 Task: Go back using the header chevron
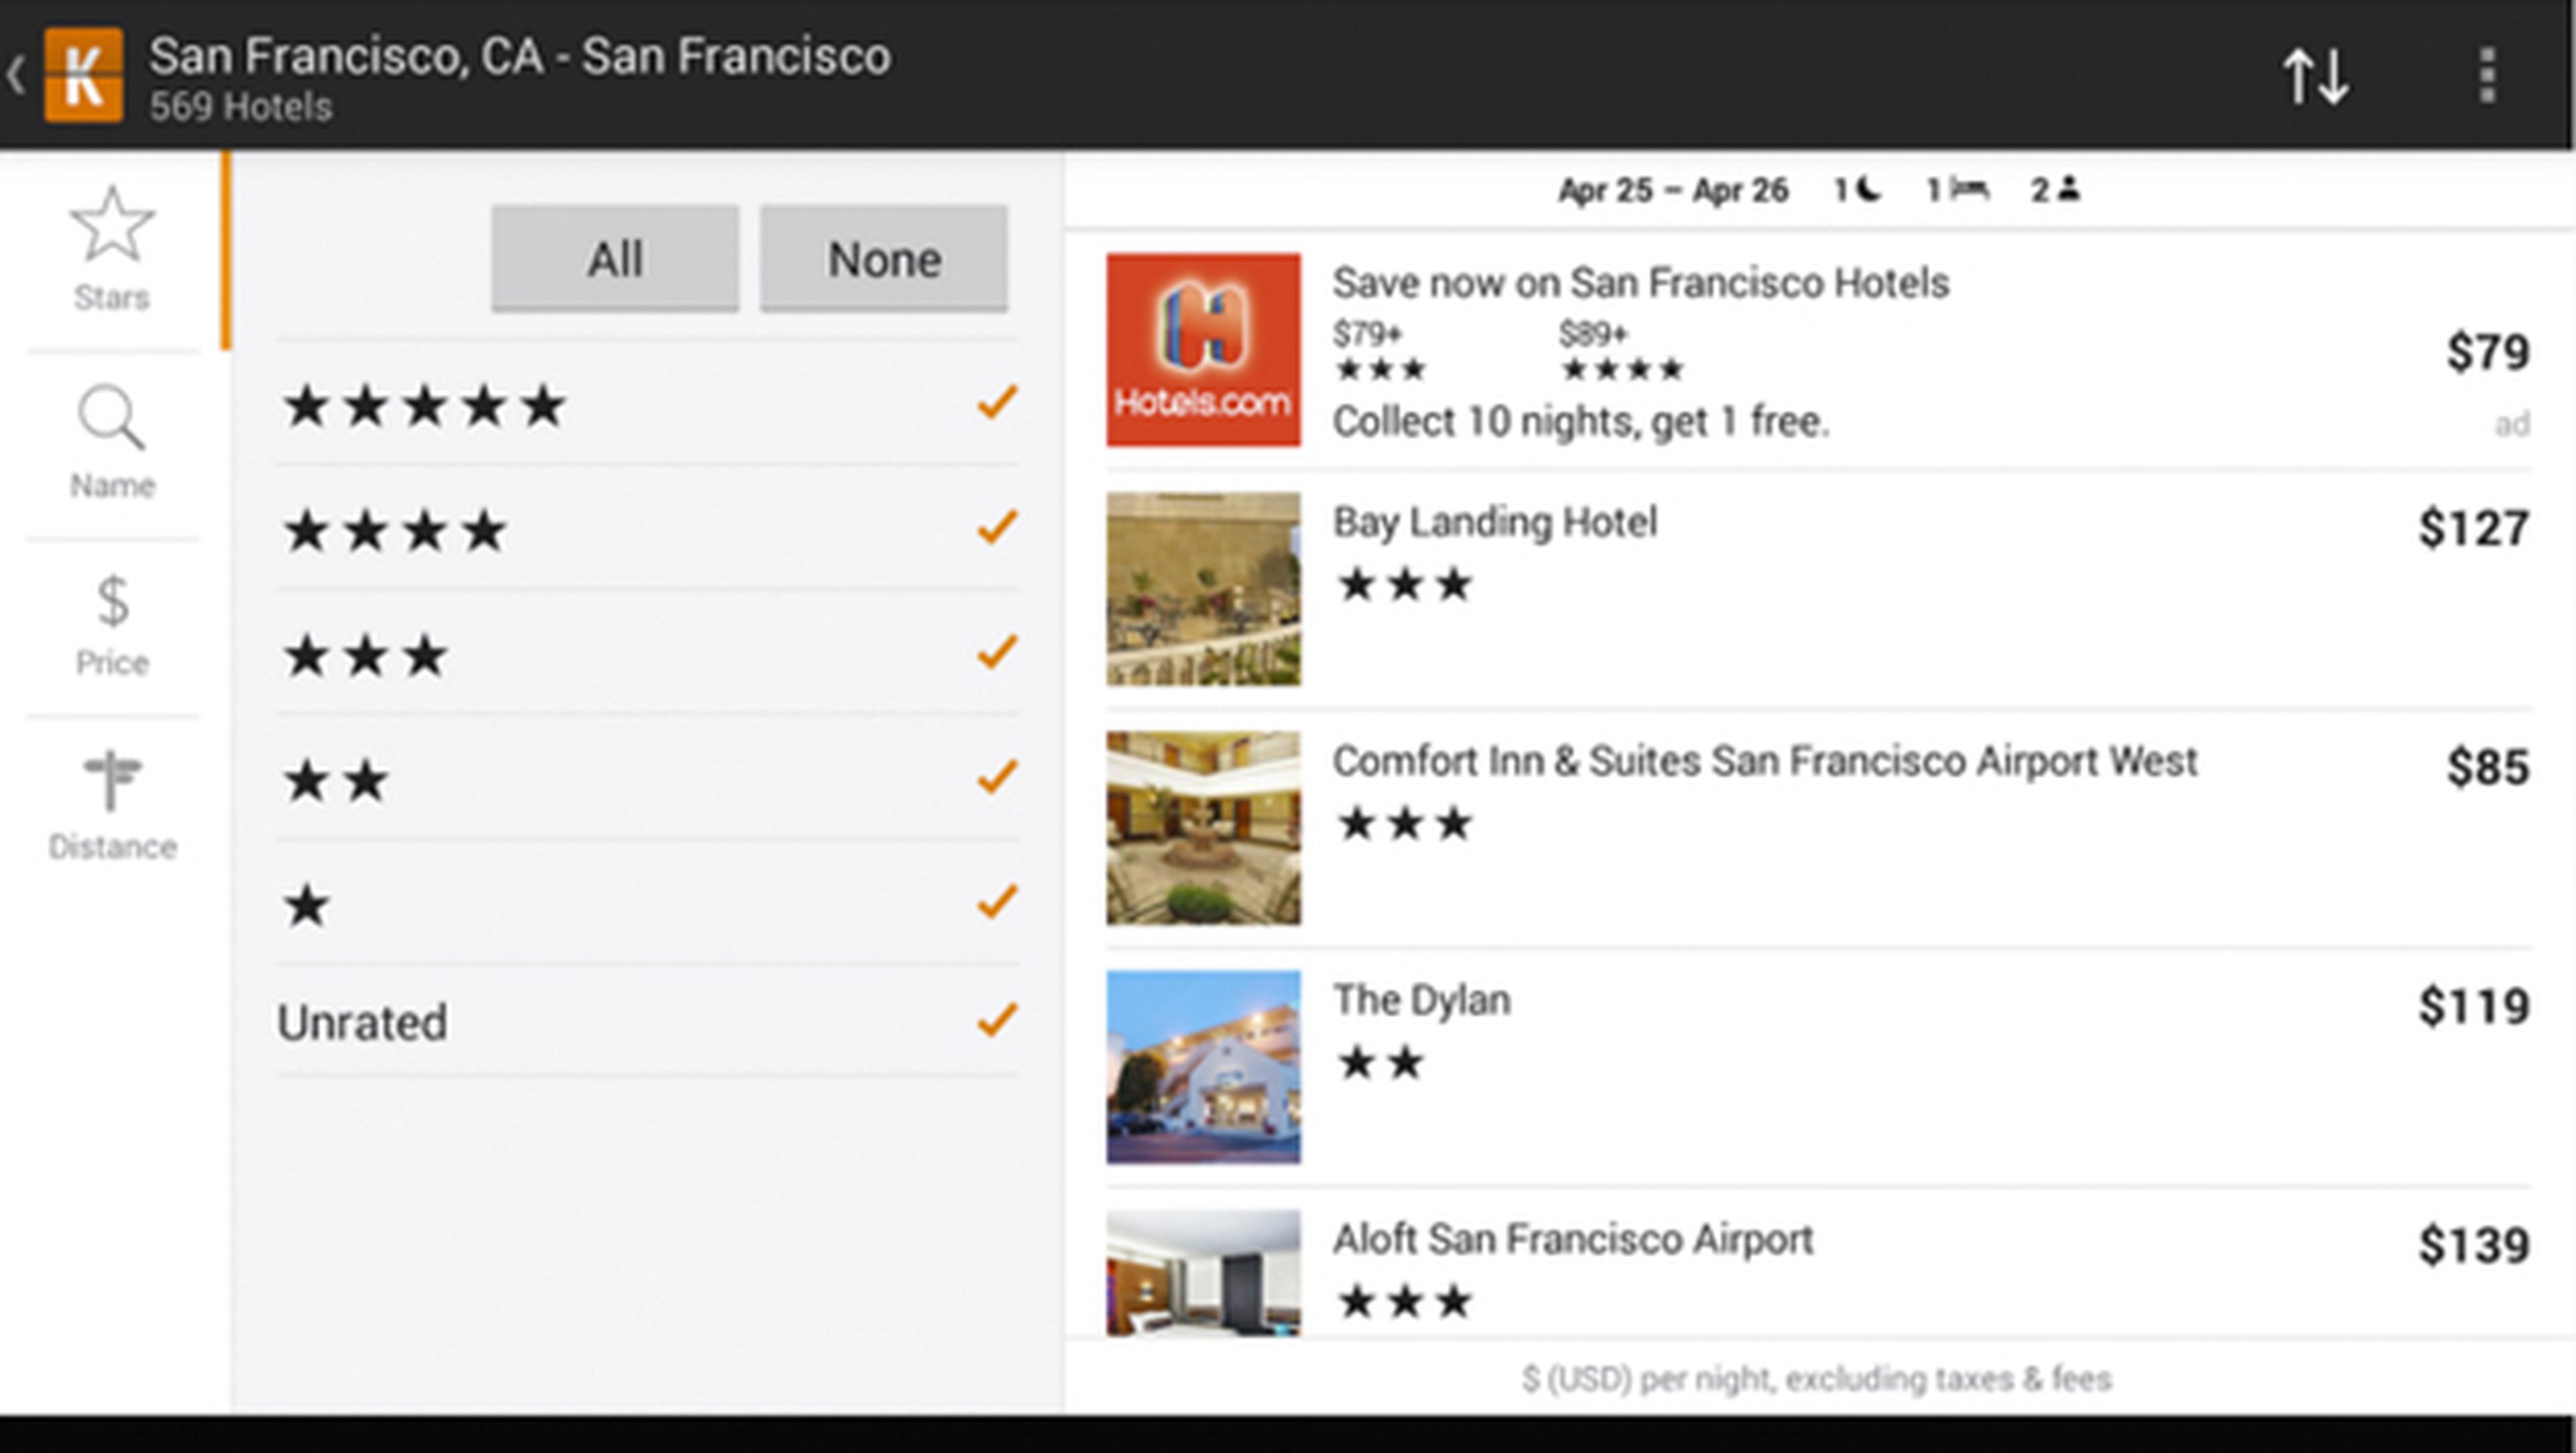[16, 76]
